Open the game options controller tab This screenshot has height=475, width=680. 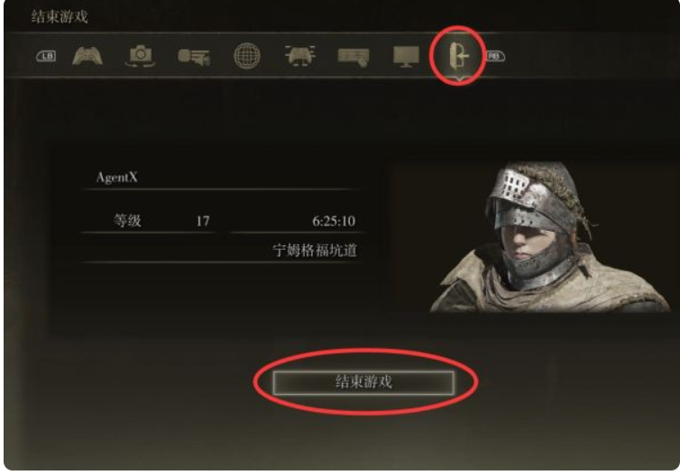point(87,56)
